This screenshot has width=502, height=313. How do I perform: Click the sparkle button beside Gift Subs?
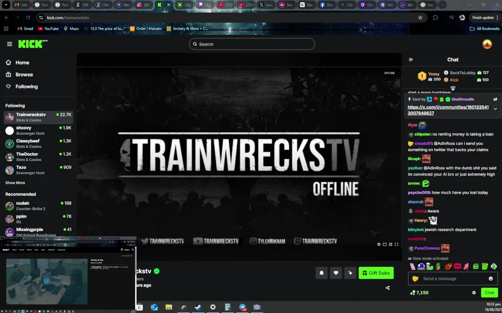(x=350, y=273)
